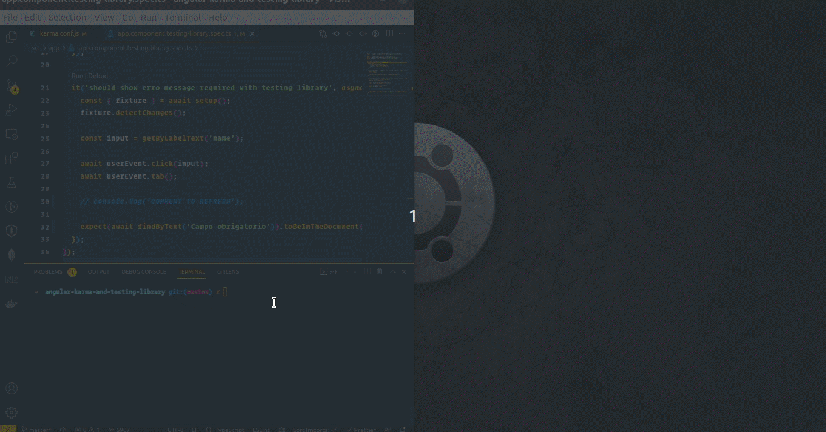Switch to the DEBUG CONSOLE panel tab
The width and height of the screenshot is (826, 432).
(144, 272)
